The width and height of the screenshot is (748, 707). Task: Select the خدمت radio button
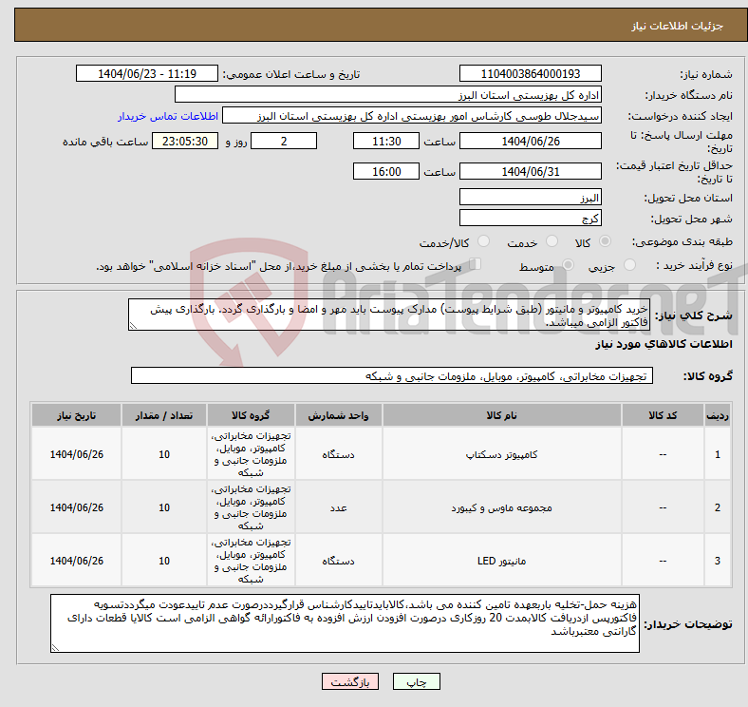[x=552, y=241]
